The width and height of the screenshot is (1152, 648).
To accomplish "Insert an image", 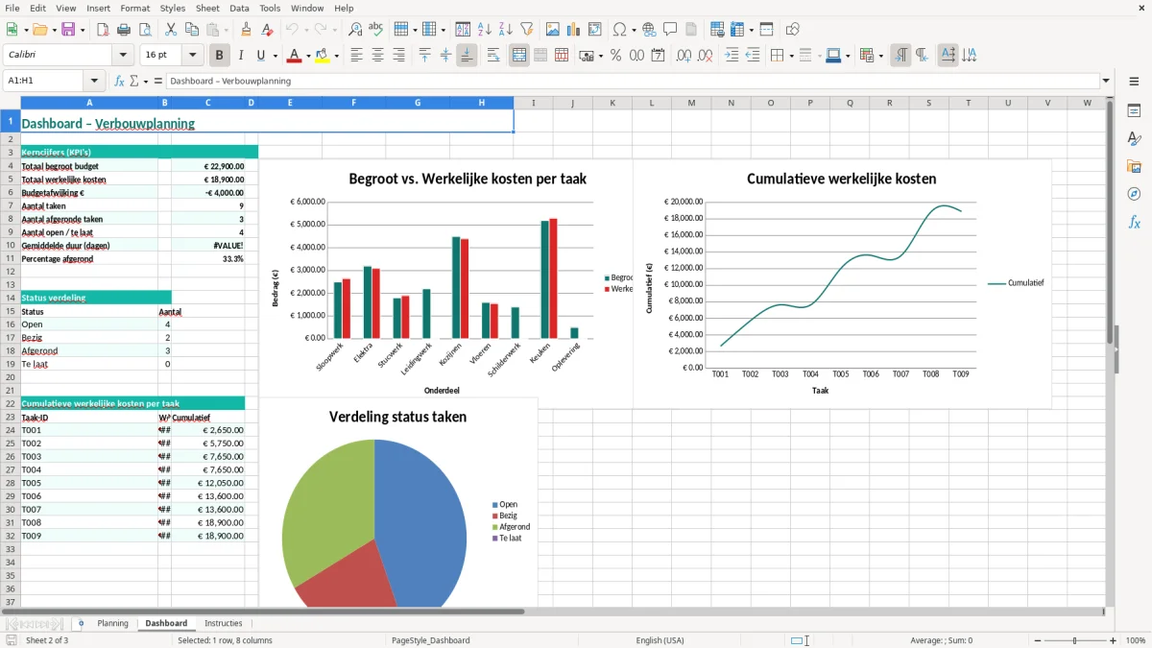I will click(552, 30).
